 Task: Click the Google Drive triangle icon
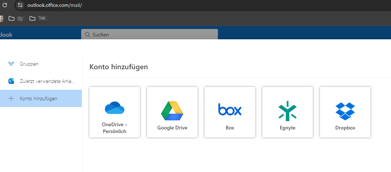(172, 111)
